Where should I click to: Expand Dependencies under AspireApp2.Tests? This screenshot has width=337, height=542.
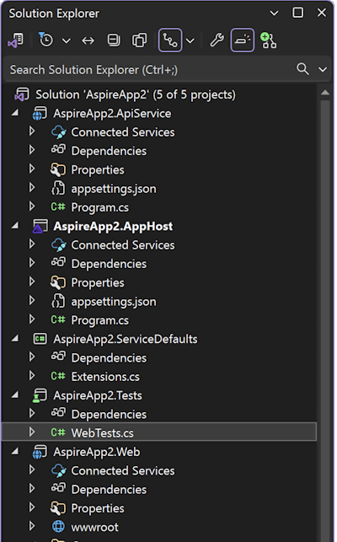(32, 413)
